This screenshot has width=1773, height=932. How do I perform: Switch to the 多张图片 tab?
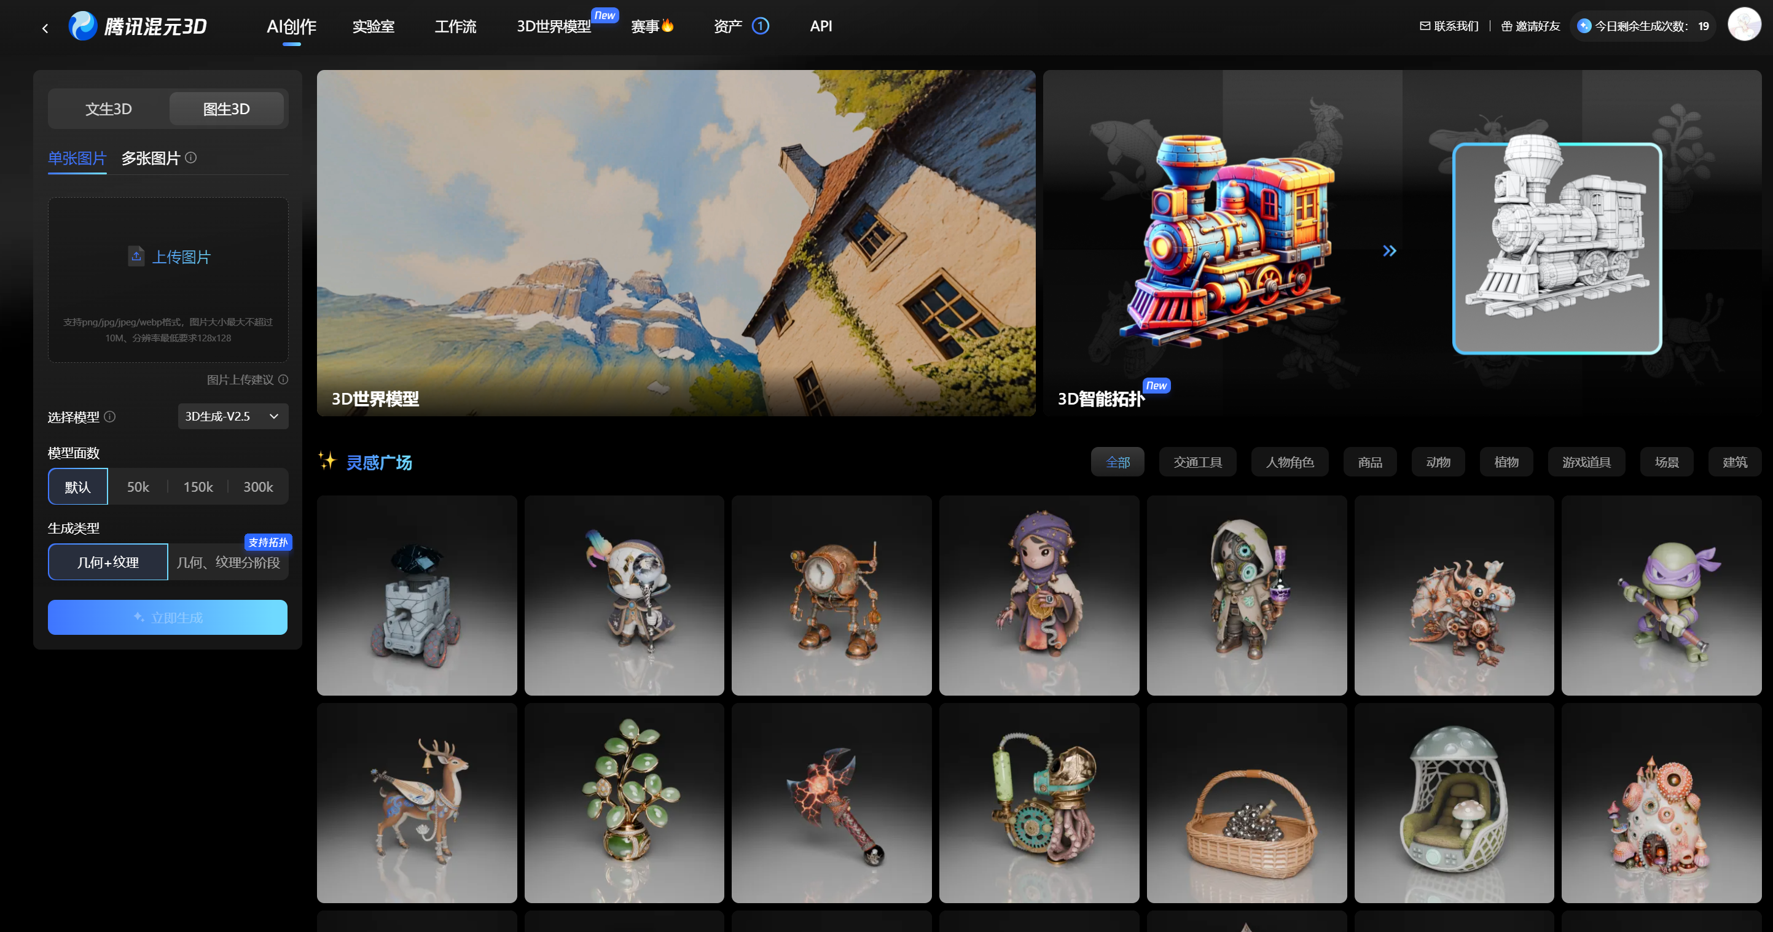point(150,158)
